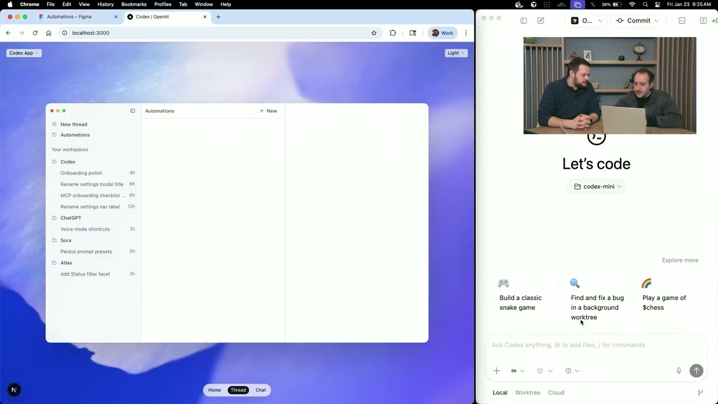
Task: Select Home in bottom segmented control
Action: [215, 390]
